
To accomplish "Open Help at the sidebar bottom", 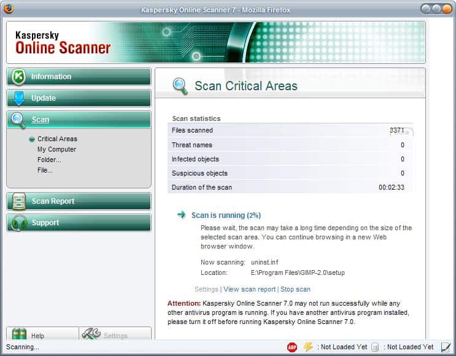I will point(42,334).
